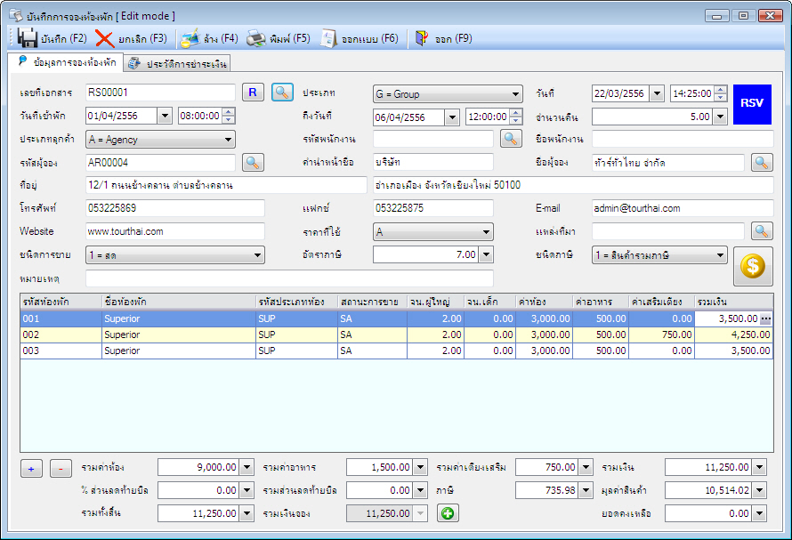
Task: Cancel the edit with ยกเลิก (F3)
Action: coord(132,39)
